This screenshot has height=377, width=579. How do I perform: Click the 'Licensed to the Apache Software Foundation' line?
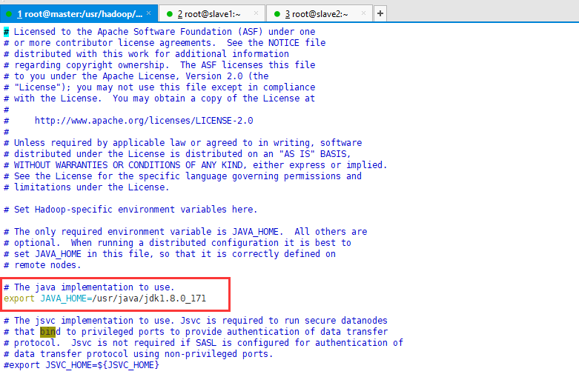point(159,32)
